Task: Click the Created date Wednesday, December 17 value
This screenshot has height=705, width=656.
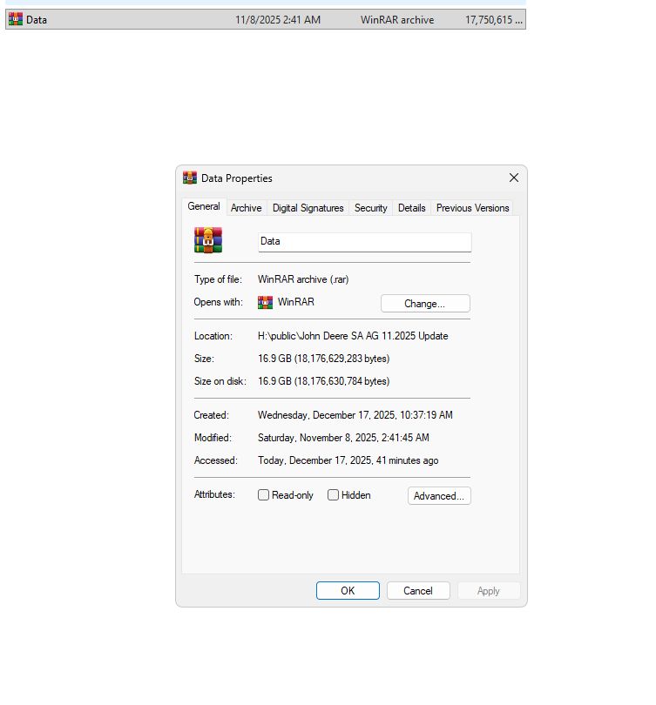Action: (355, 415)
